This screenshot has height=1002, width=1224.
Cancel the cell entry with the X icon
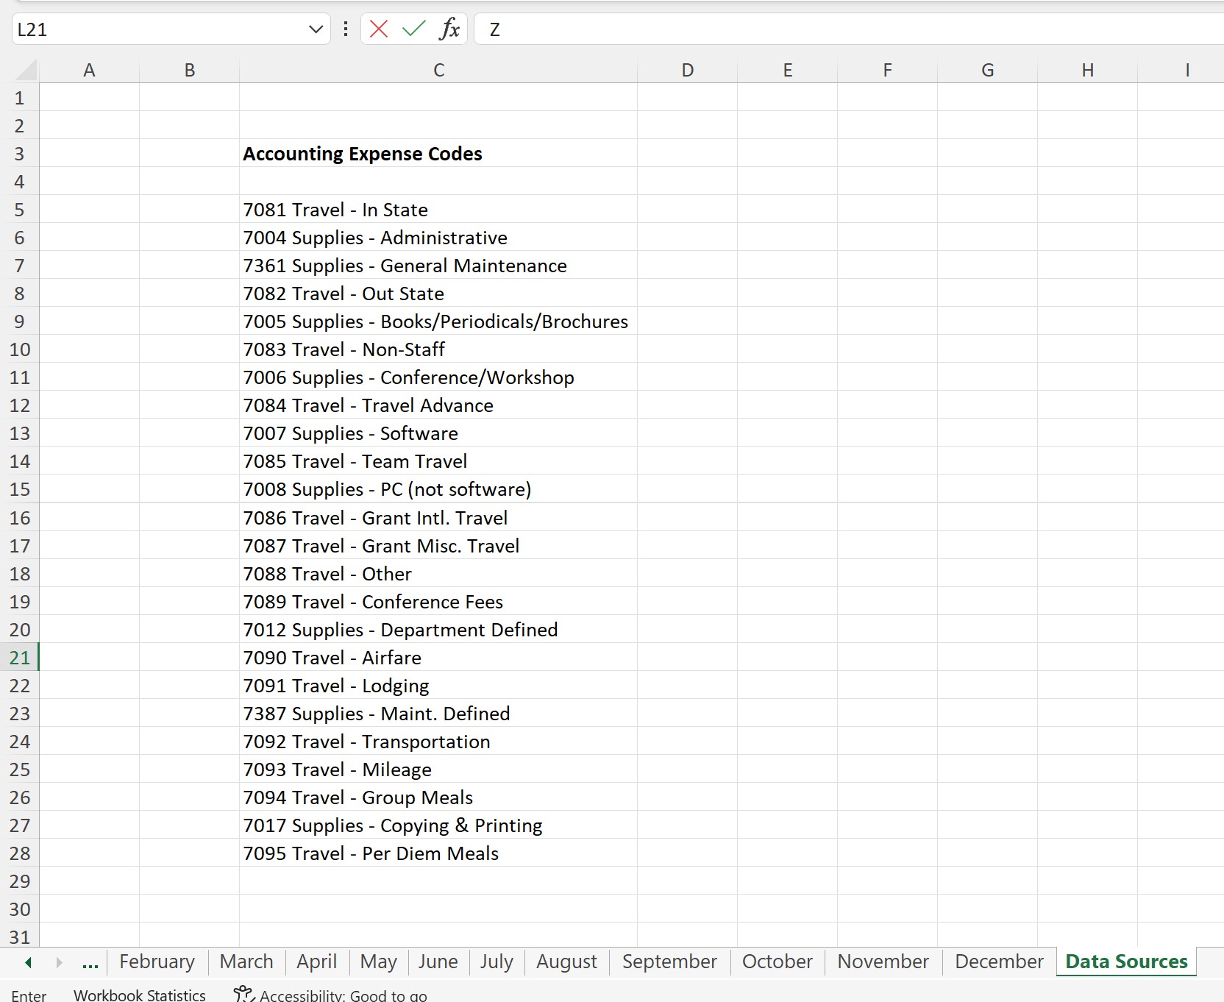(x=378, y=29)
